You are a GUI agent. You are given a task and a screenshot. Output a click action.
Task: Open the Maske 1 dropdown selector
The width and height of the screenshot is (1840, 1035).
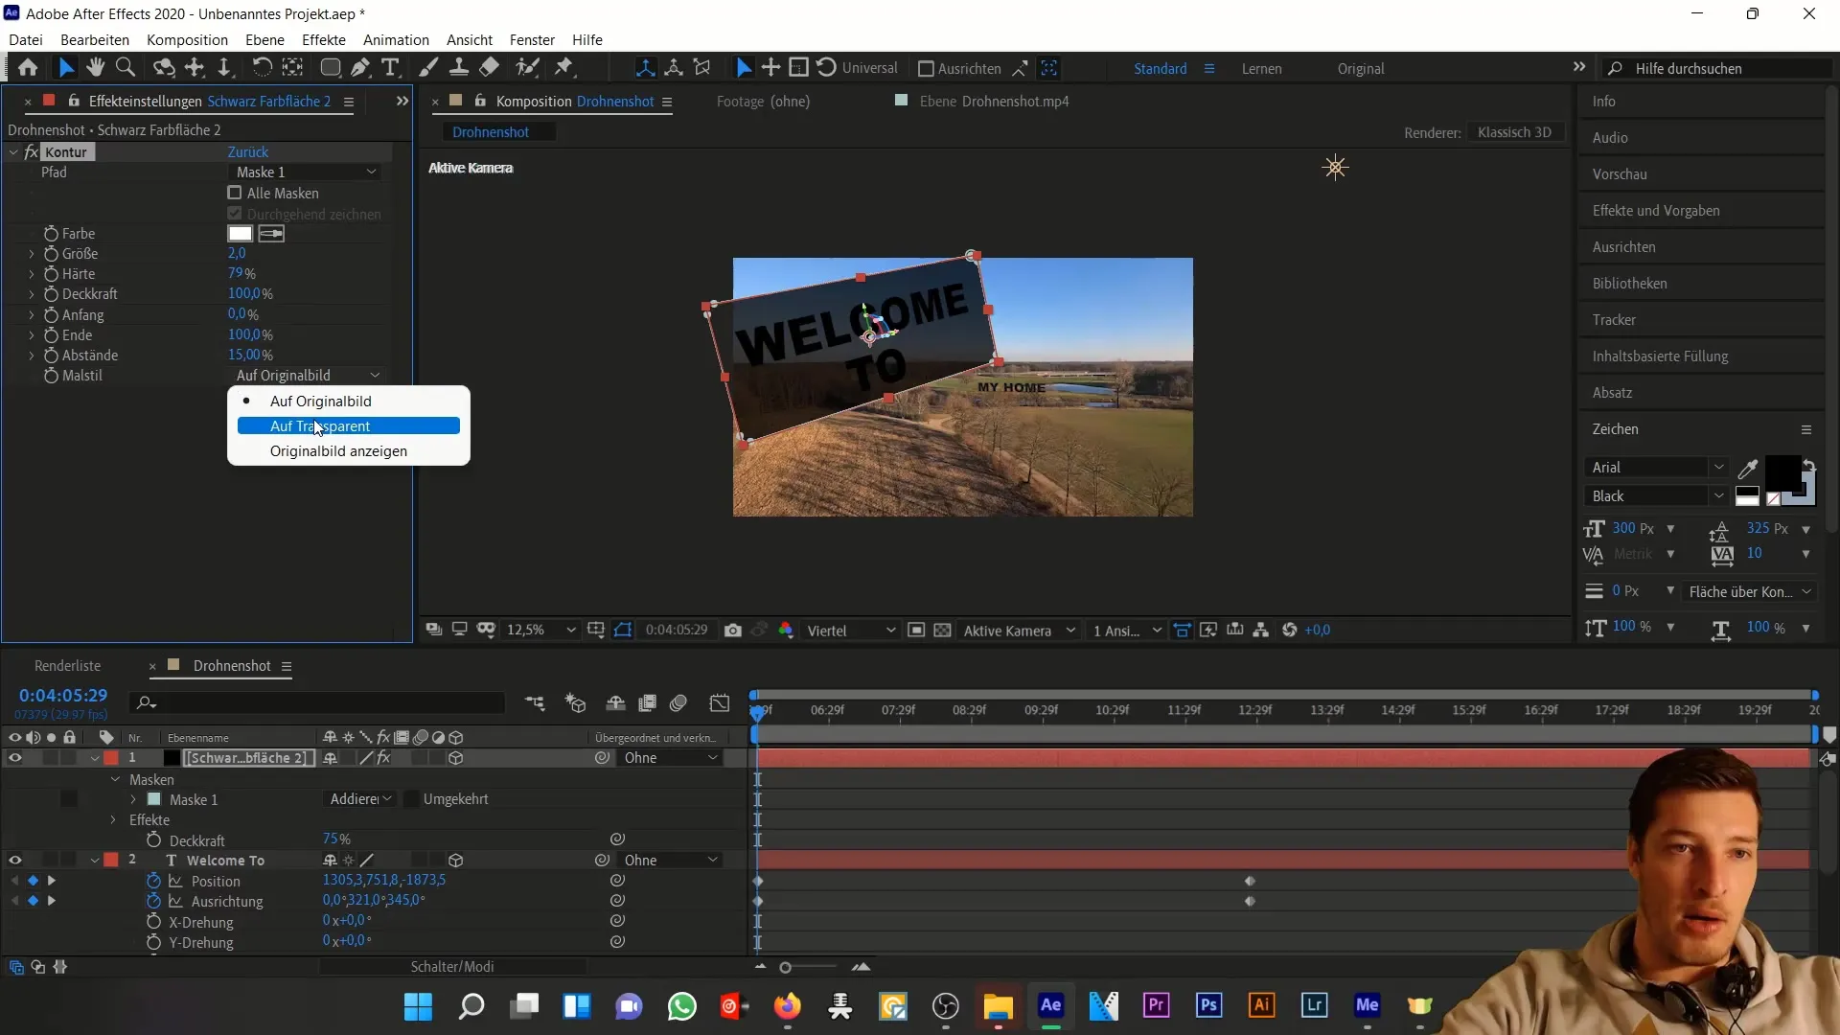305,171
